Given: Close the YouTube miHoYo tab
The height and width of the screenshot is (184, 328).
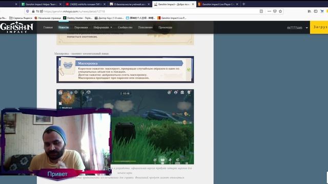Looking at the screenshot, I should [x=105, y=4].
